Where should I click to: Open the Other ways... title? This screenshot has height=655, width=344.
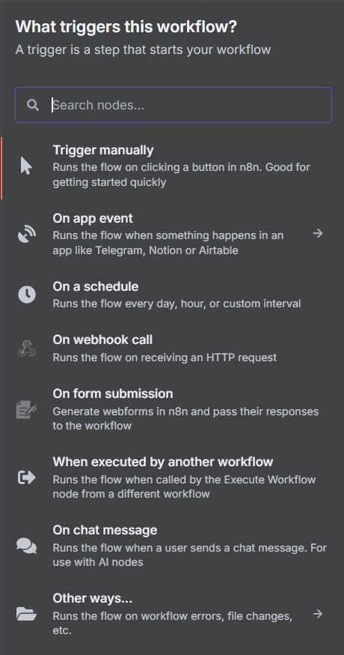pyautogui.click(x=92, y=598)
